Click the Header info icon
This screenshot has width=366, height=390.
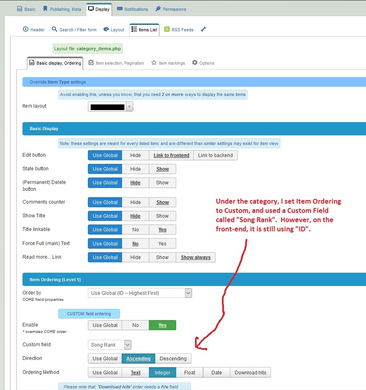(26, 29)
